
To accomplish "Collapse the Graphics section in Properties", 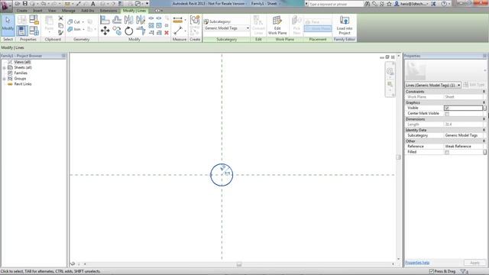I will [x=484, y=102].
